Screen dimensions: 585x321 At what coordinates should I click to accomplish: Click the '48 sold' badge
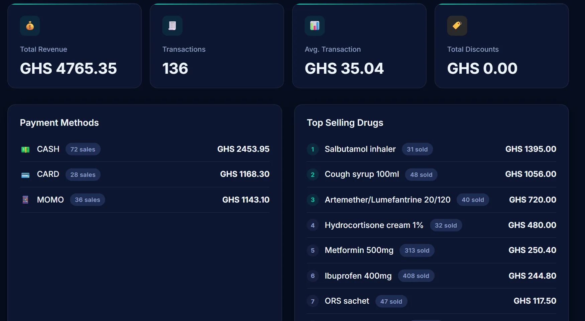[x=421, y=175]
